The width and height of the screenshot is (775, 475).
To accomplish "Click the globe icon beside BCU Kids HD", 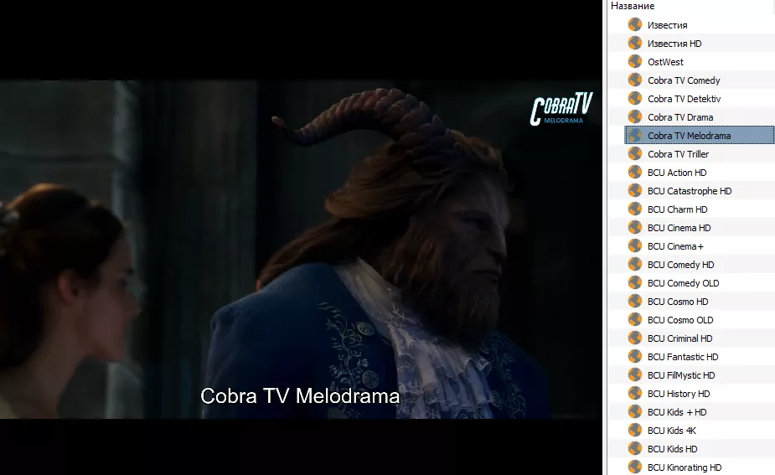I will point(634,449).
